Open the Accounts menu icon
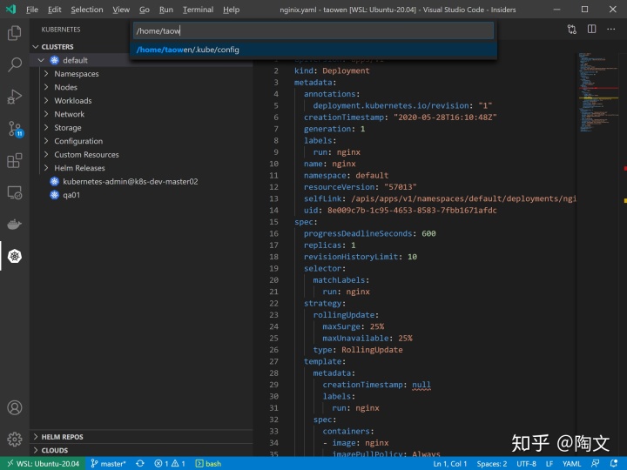This screenshot has width=627, height=470. point(15,407)
